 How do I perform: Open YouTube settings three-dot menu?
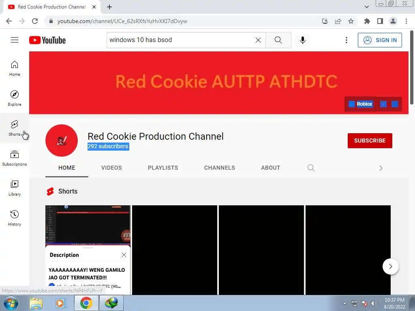click(x=346, y=40)
